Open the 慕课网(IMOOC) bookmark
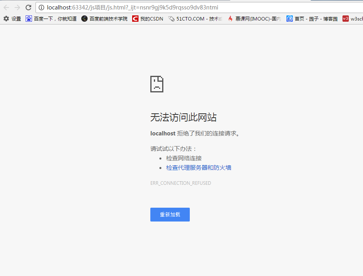The width and height of the screenshot is (363, 276). 254,19
